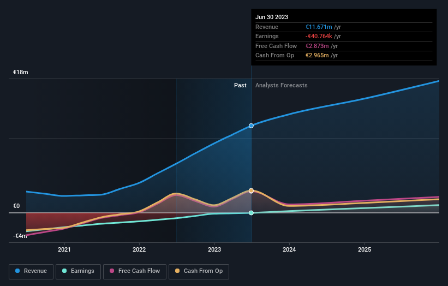Click the Analysts Forecasts label

tap(282, 86)
